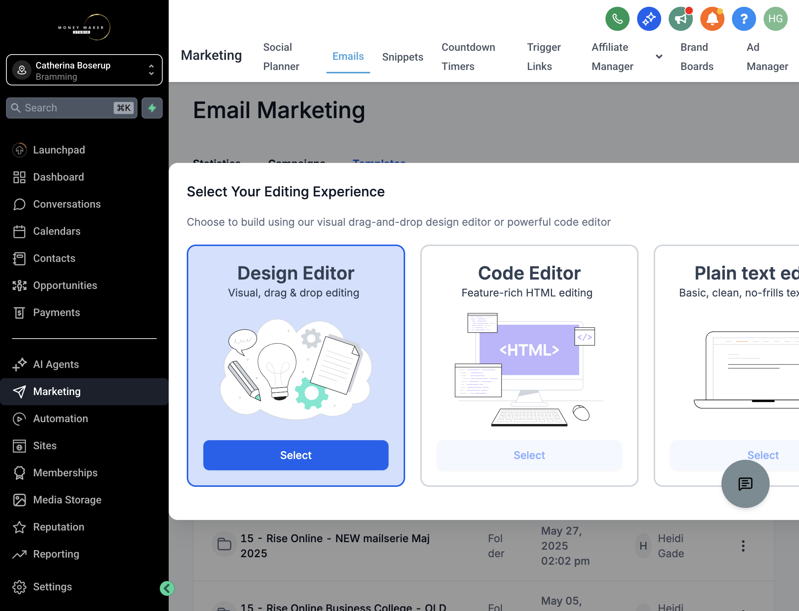Open the Ad Manager tab
Screen dimensions: 799x611
pos(767,56)
